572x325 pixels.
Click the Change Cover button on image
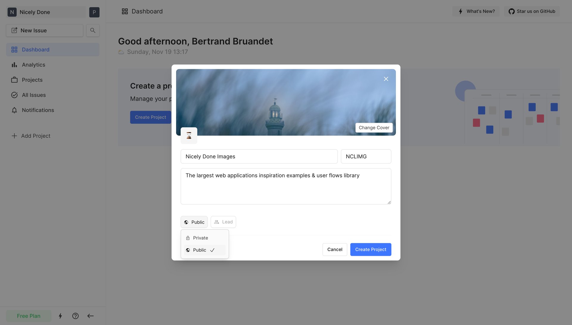pos(374,128)
